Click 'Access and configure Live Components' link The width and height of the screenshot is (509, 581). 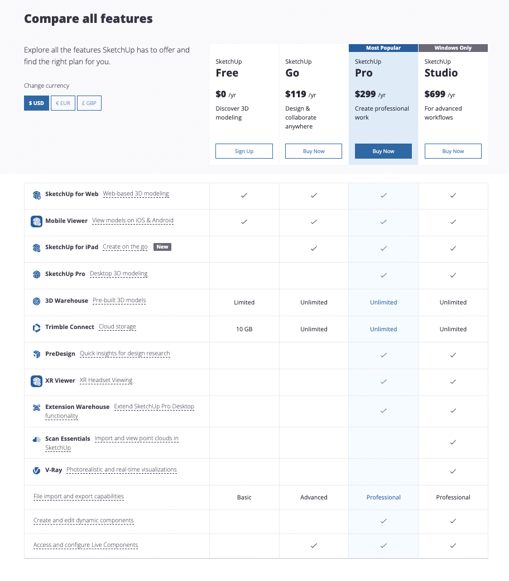(85, 545)
